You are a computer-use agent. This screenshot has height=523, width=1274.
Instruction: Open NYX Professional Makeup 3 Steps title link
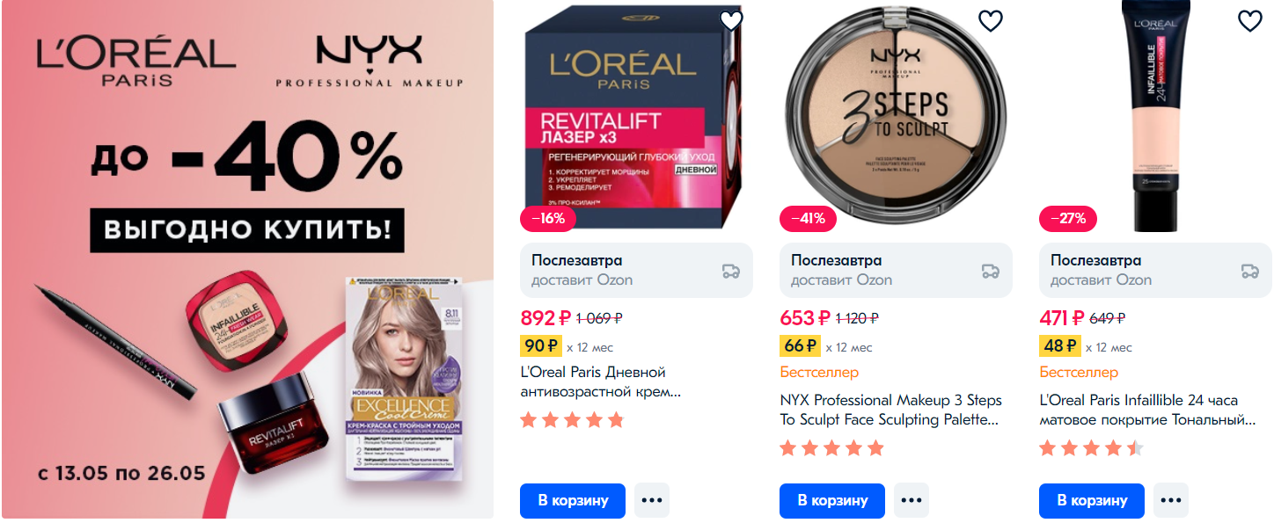tap(890, 410)
